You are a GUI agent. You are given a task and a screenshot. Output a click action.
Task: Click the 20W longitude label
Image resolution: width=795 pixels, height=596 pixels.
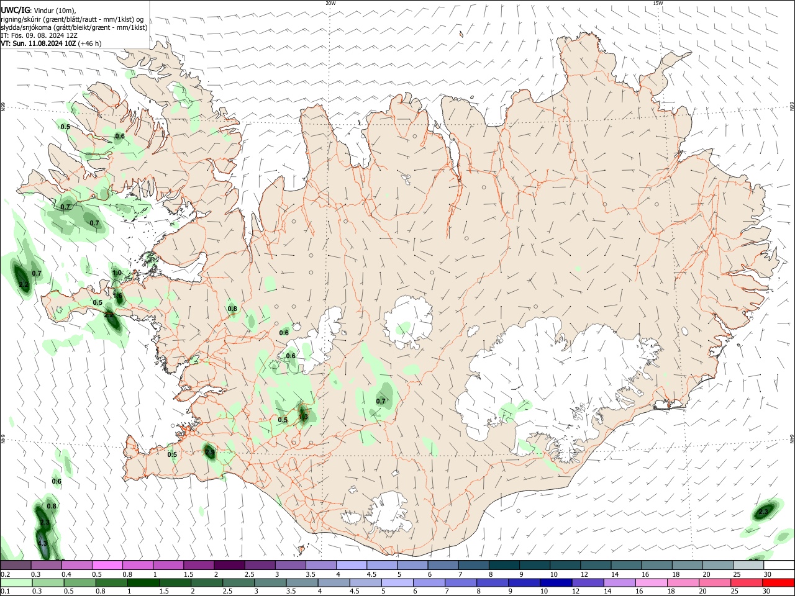(x=330, y=3)
